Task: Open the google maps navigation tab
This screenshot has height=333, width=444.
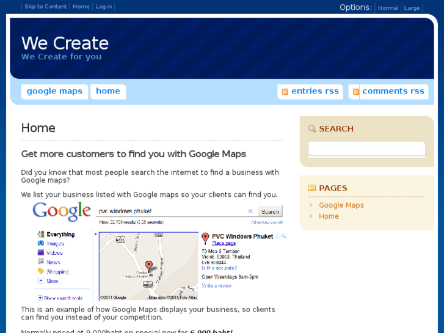Action: [x=54, y=92]
